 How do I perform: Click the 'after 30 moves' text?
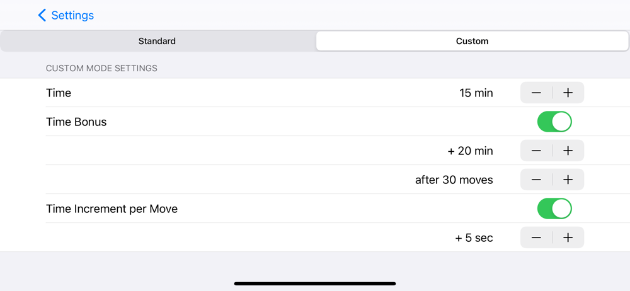(x=454, y=180)
